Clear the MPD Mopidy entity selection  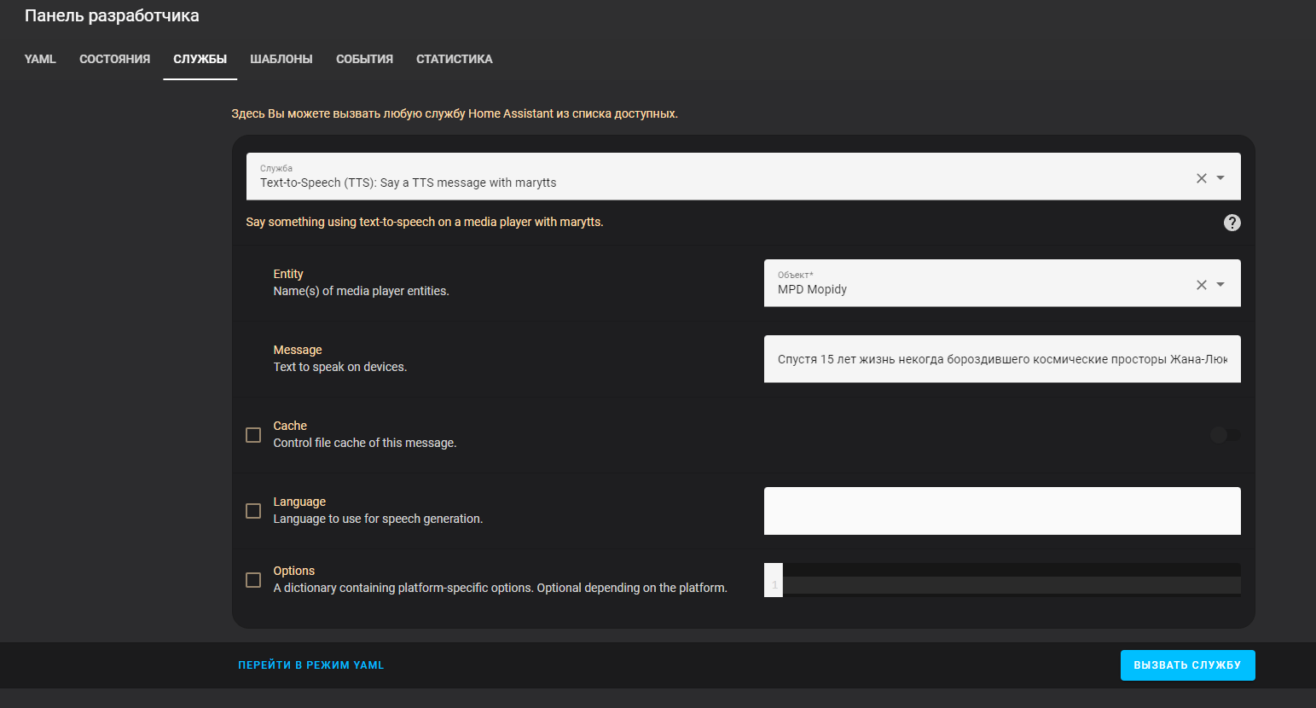click(x=1201, y=285)
